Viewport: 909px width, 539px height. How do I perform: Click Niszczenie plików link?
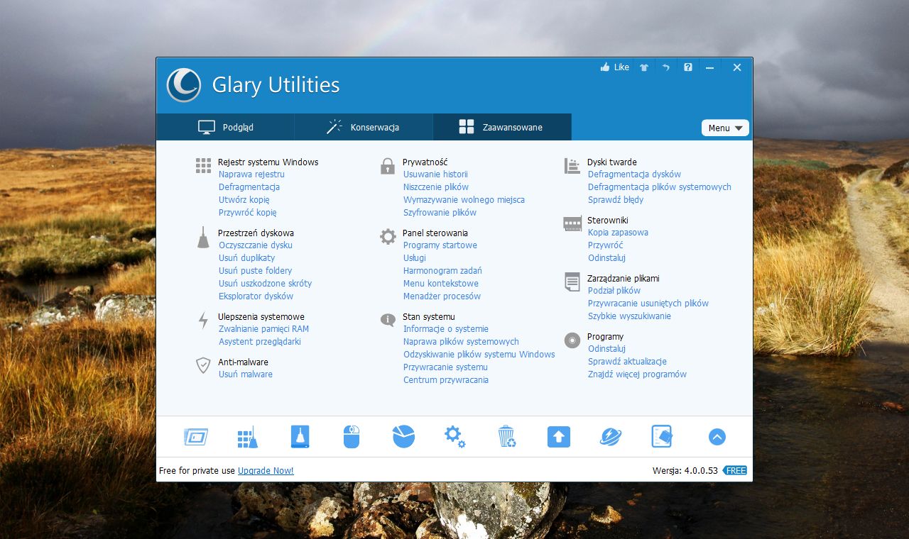point(436,187)
